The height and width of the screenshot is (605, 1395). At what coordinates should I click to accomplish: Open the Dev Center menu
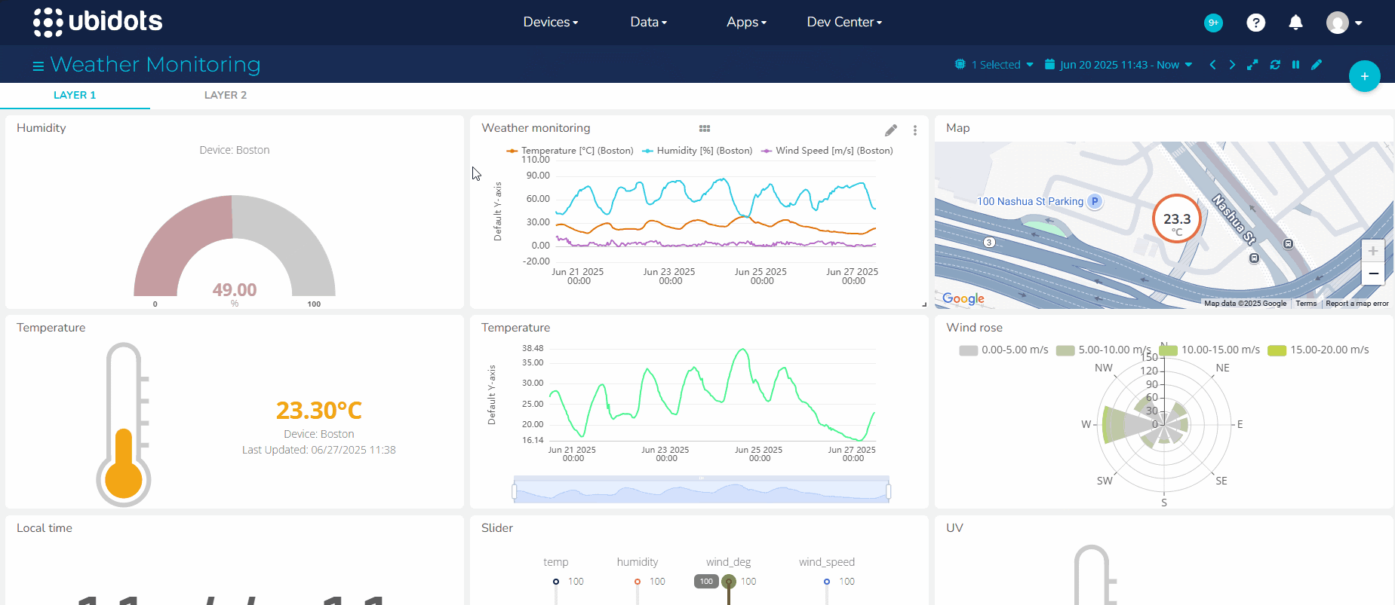[x=844, y=22]
